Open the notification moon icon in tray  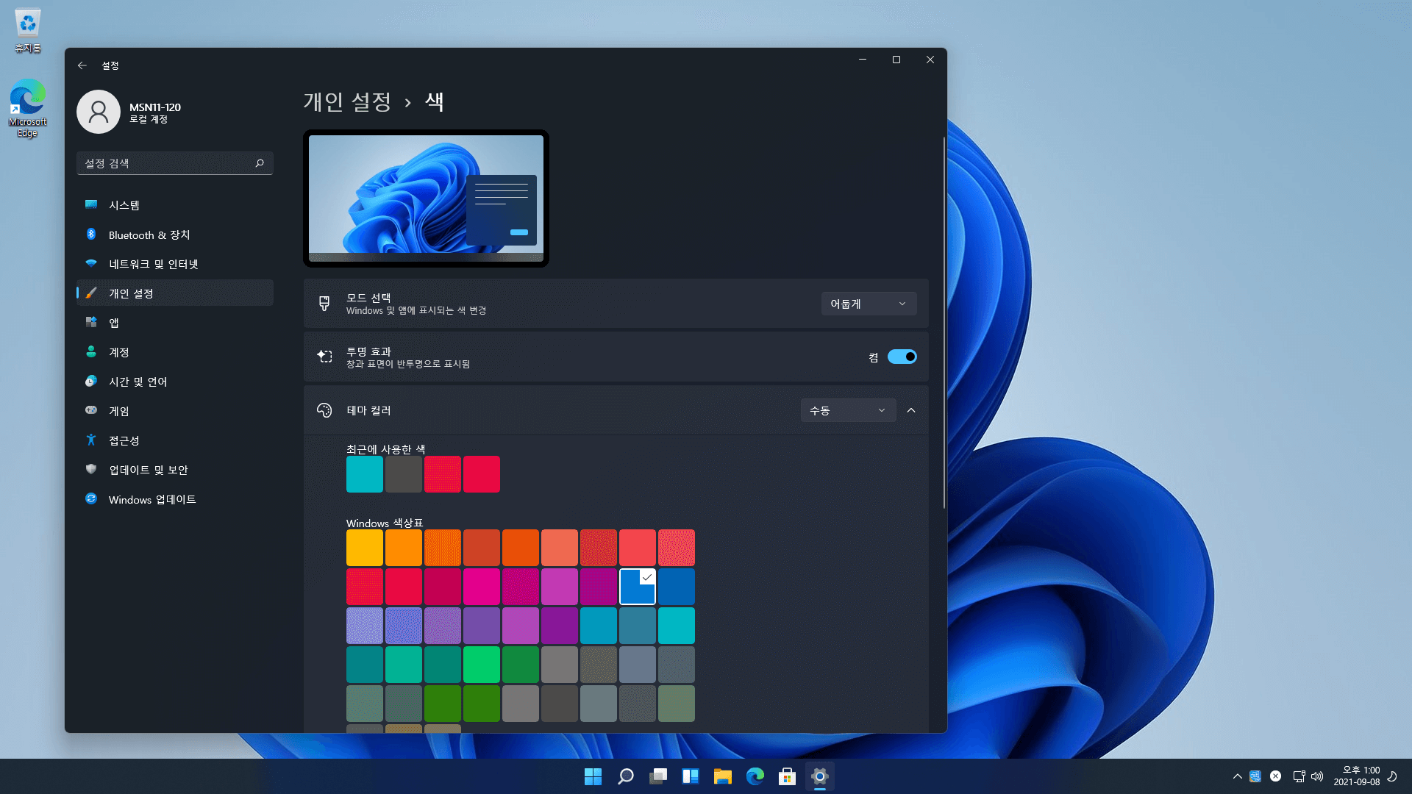coord(1392,776)
